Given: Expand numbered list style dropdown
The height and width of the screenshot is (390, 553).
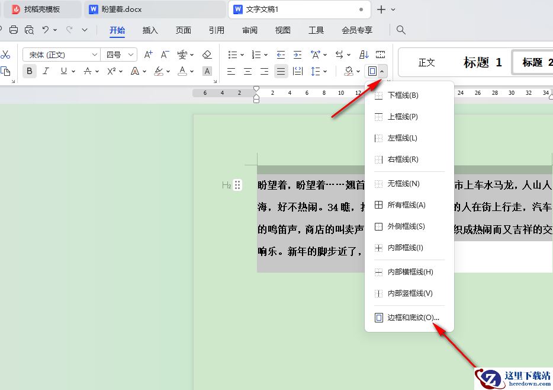Looking at the screenshot, I should pos(266,55).
